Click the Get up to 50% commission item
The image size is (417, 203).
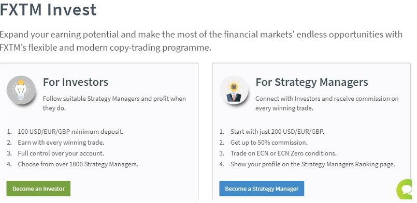[x=269, y=143]
